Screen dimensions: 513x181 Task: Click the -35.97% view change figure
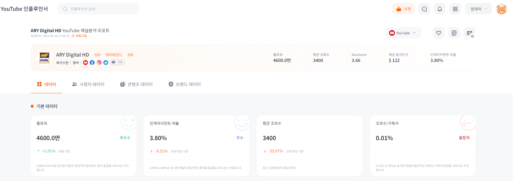click(x=276, y=151)
